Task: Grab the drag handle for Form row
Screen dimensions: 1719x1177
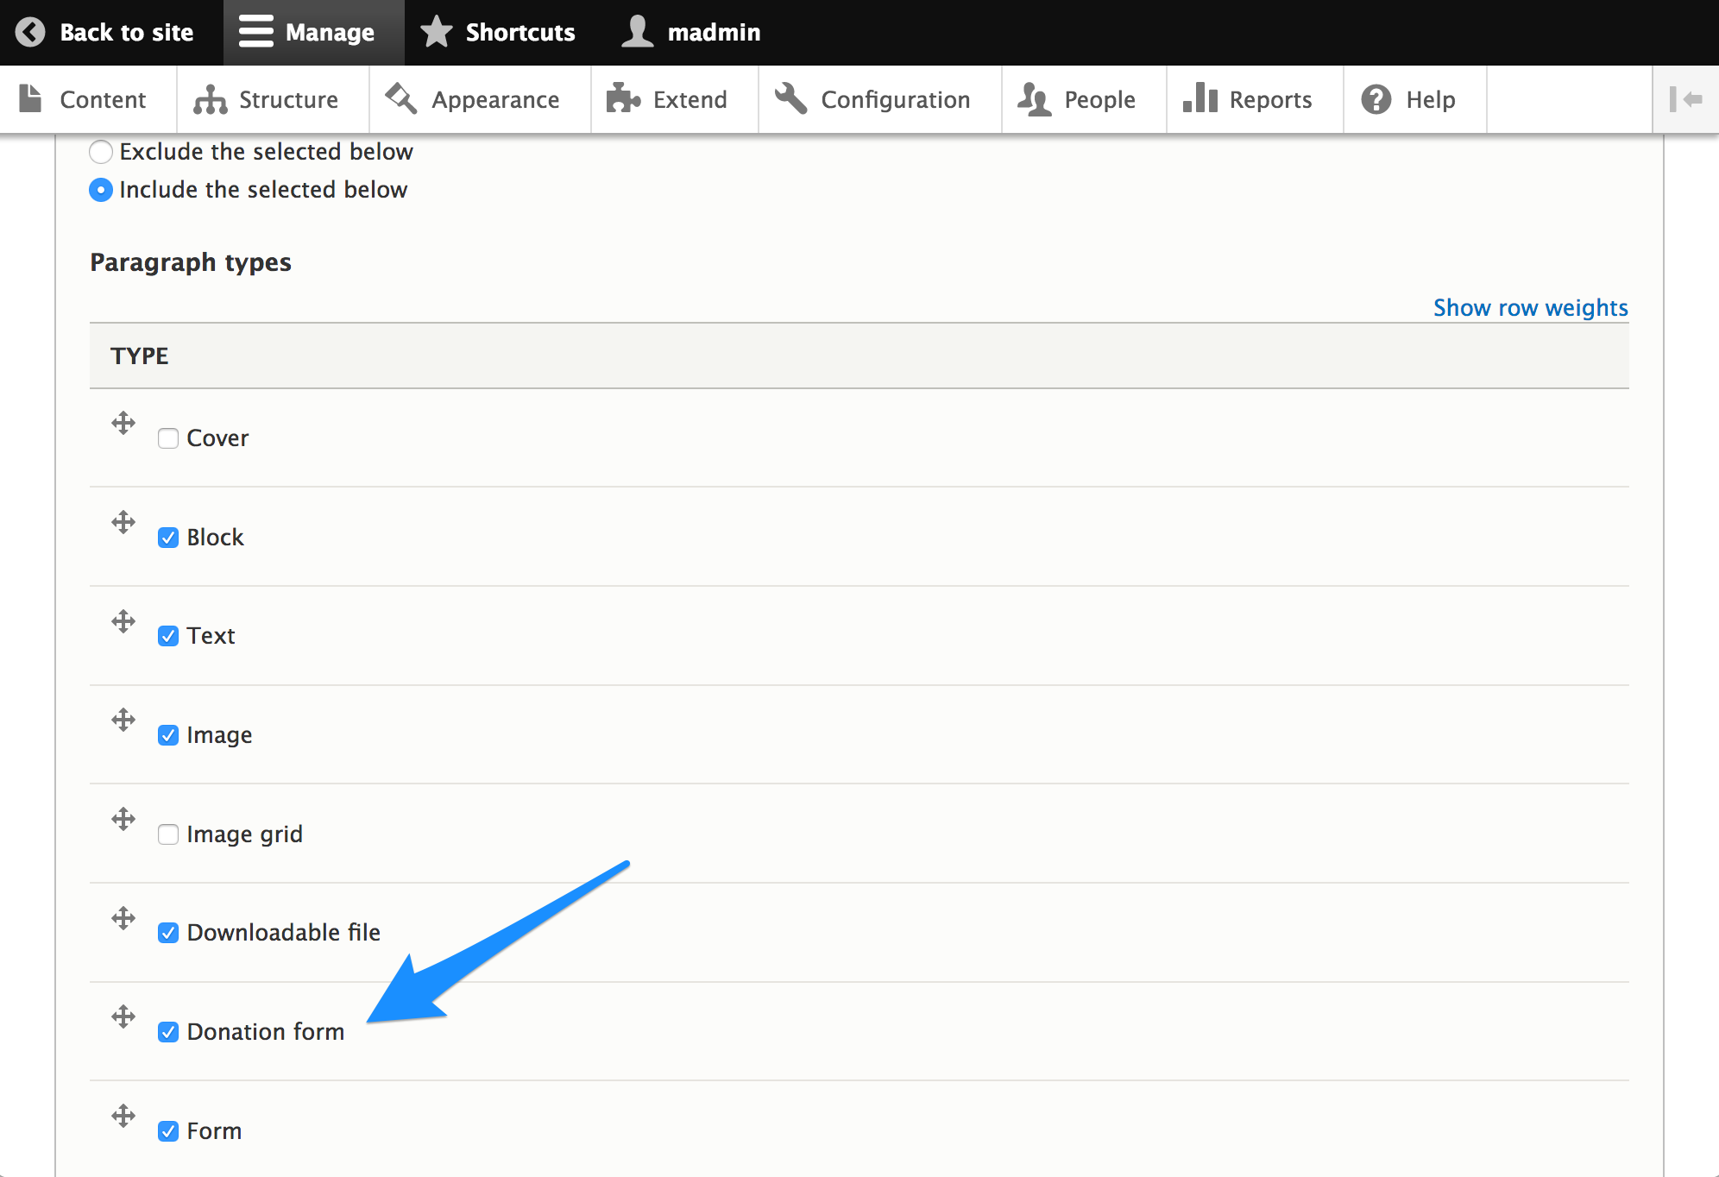Action: point(123,1116)
